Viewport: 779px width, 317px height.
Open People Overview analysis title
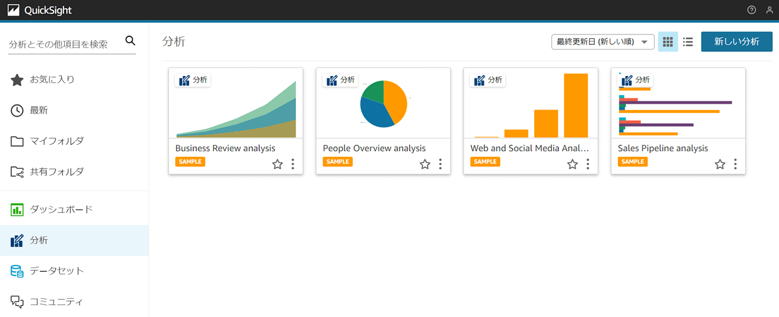pyautogui.click(x=374, y=148)
